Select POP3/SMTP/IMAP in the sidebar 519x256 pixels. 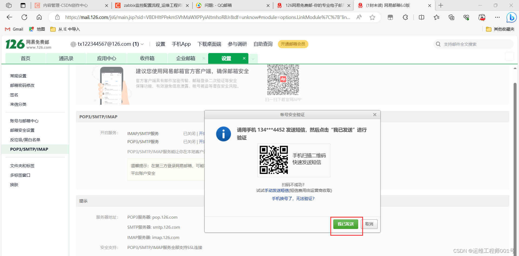pos(35,149)
